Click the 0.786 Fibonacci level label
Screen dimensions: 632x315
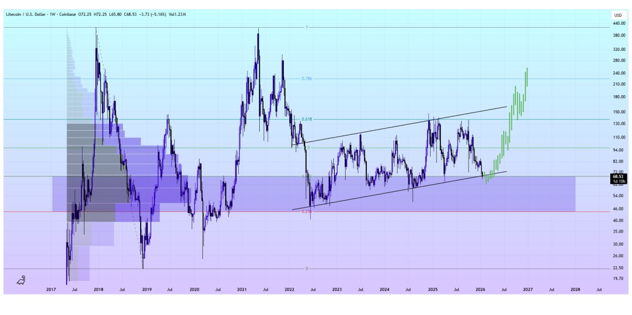point(307,78)
